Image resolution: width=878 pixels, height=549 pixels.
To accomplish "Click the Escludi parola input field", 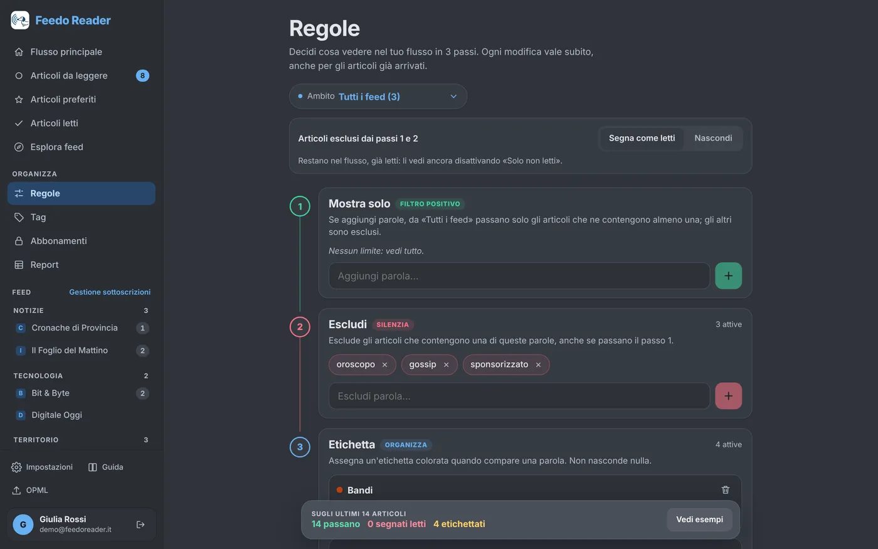I will [x=519, y=397].
